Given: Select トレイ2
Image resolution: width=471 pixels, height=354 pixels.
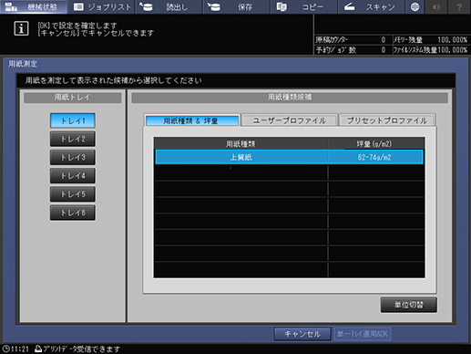Looking at the screenshot, I should click(73, 139).
